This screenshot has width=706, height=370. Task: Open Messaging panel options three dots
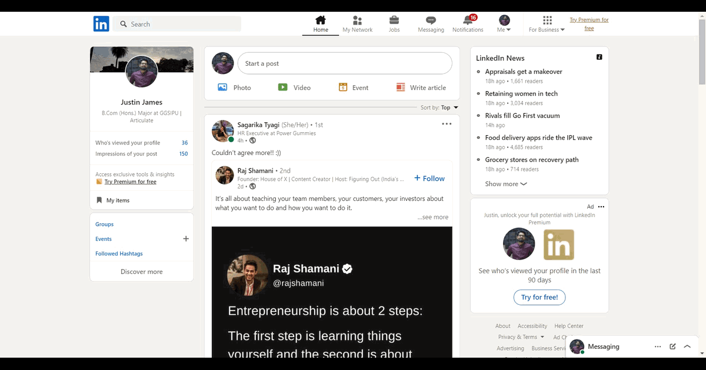pyautogui.click(x=658, y=347)
